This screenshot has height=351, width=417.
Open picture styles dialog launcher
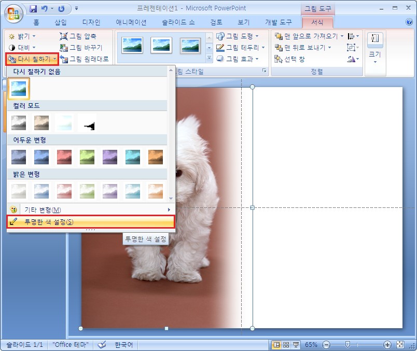(265, 71)
